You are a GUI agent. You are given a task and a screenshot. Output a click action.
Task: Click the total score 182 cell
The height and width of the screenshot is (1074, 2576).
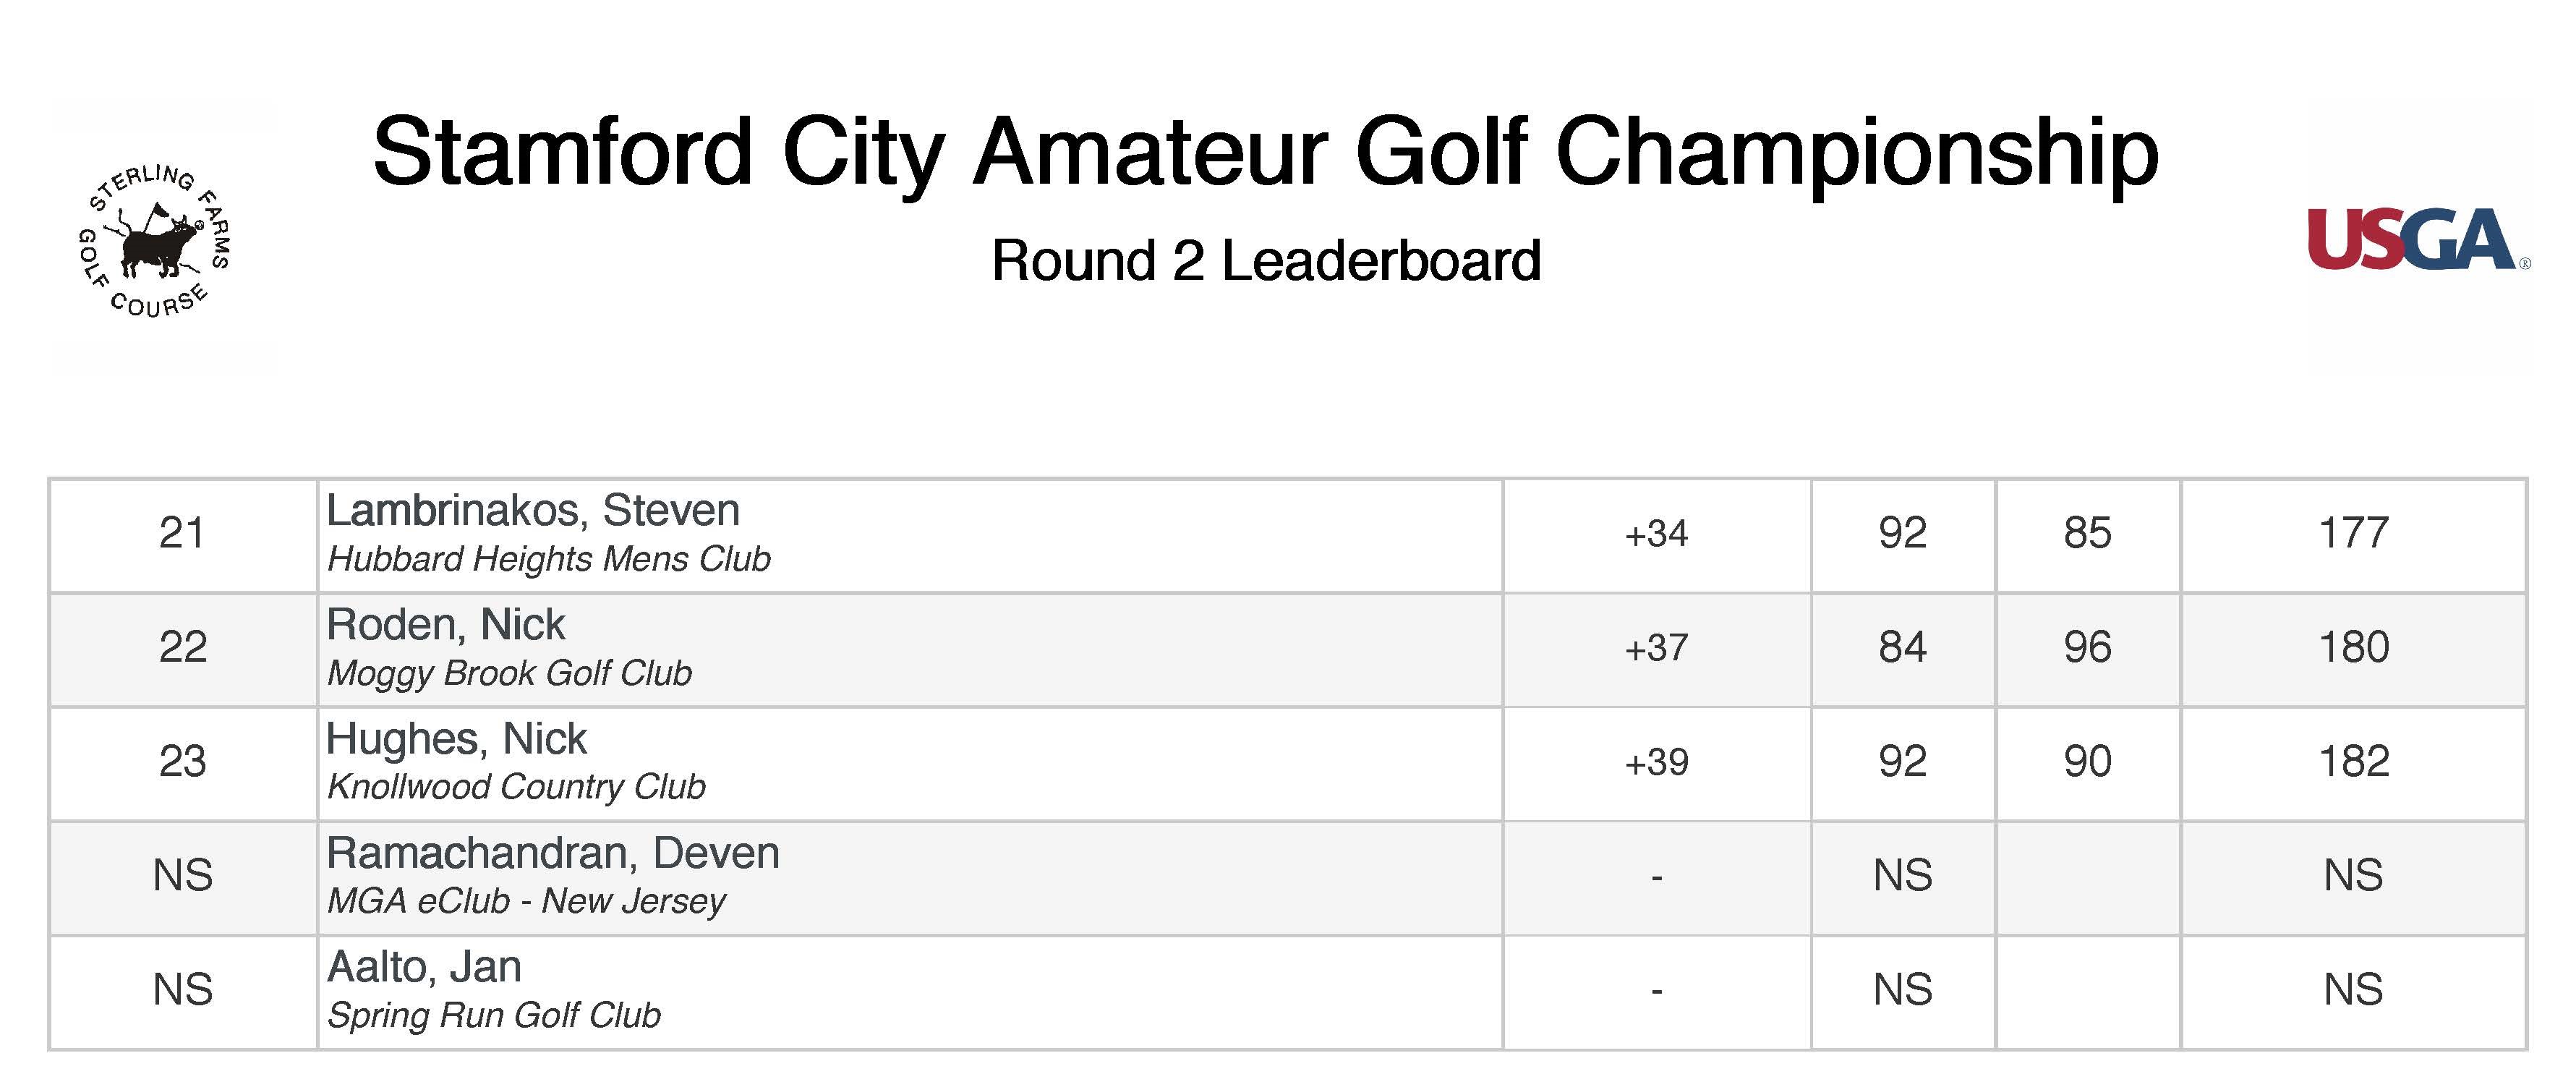tap(2354, 762)
